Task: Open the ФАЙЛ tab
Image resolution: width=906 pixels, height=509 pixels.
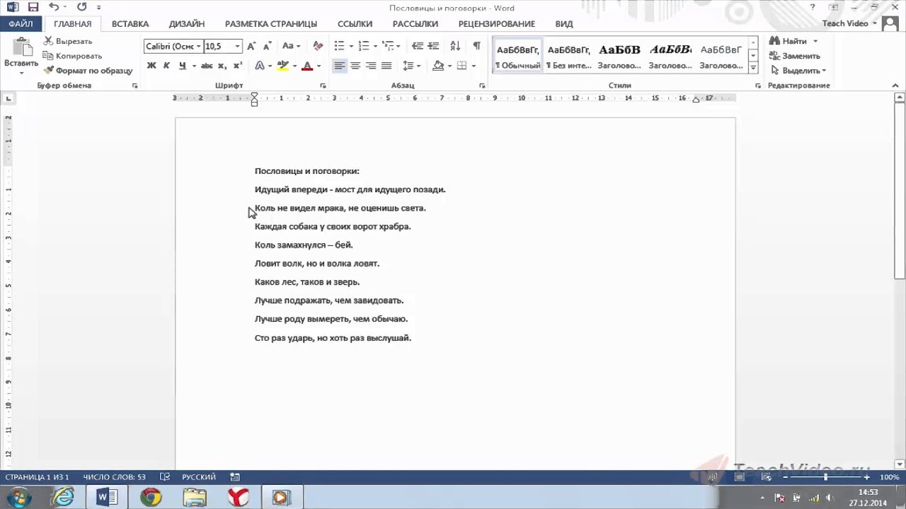Action: pyautogui.click(x=21, y=23)
